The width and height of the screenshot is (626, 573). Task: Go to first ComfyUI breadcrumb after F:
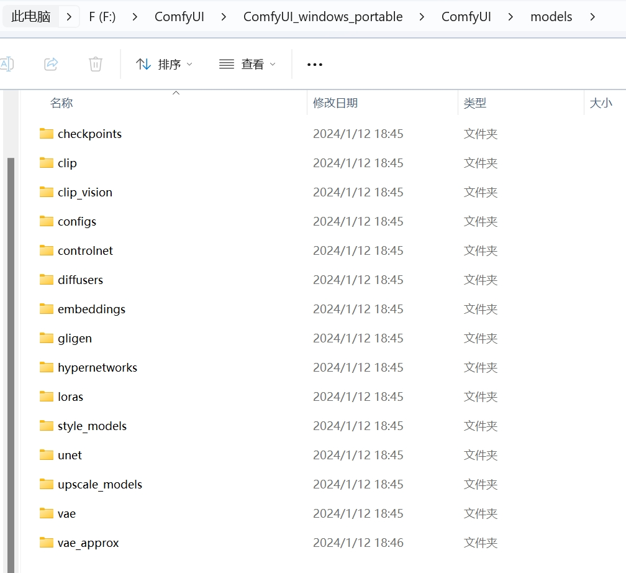click(x=179, y=16)
